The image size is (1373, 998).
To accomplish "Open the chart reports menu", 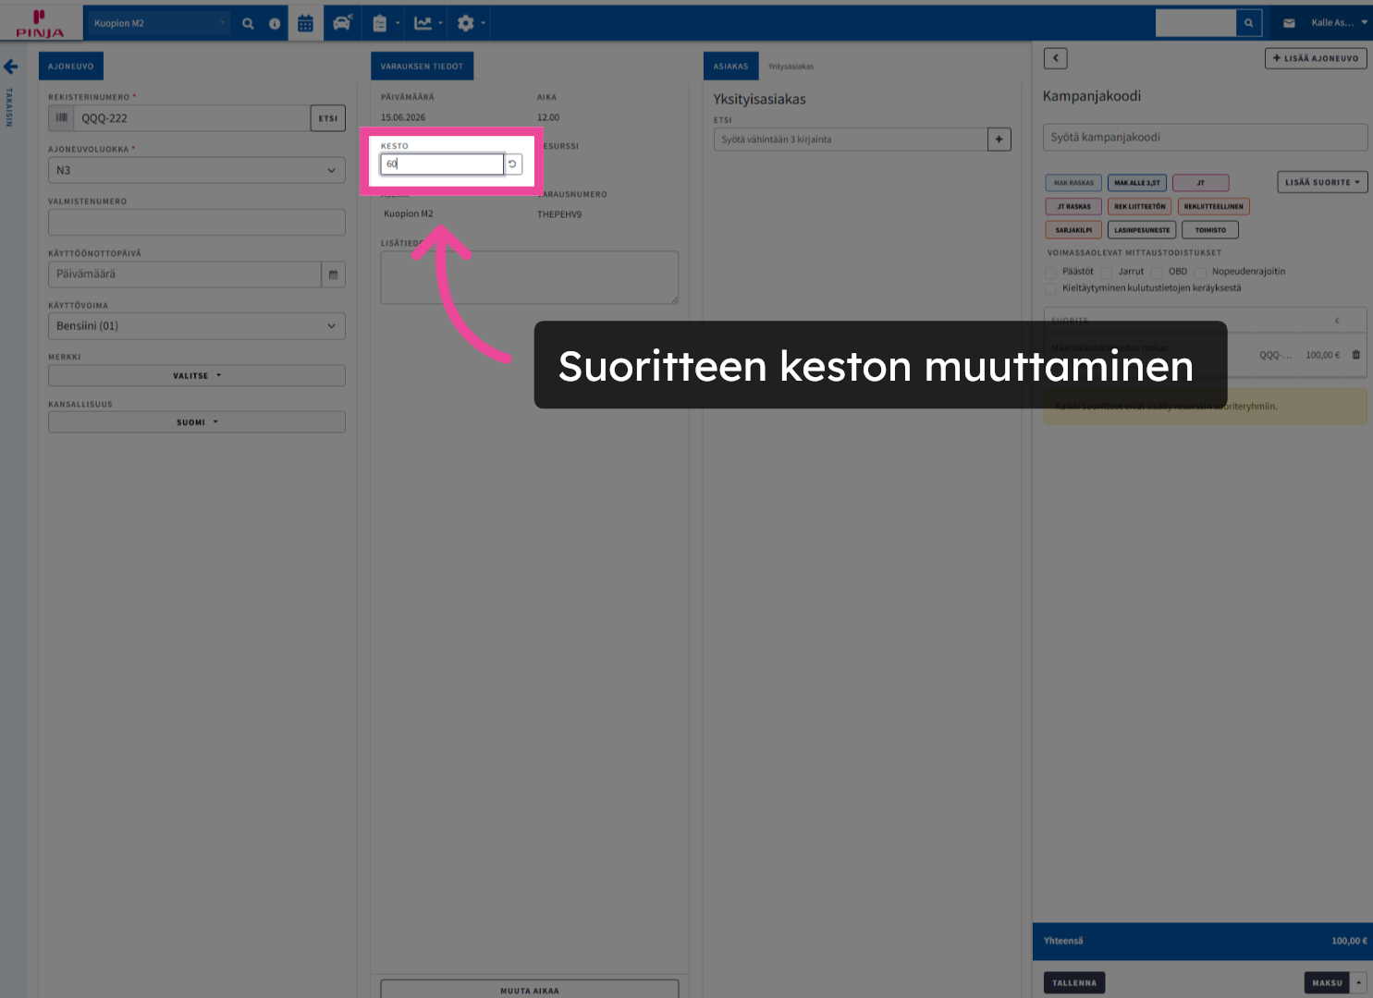I will tap(428, 23).
